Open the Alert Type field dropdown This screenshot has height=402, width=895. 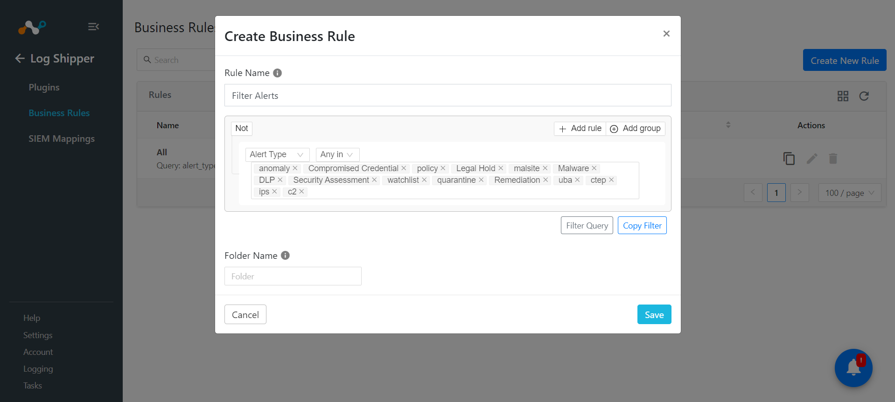click(277, 154)
